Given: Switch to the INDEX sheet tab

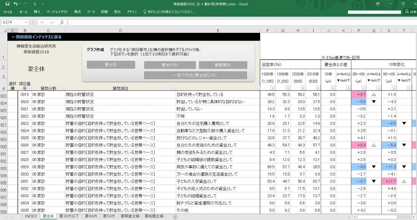Looking at the screenshot, I should click(x=31, y=217).
